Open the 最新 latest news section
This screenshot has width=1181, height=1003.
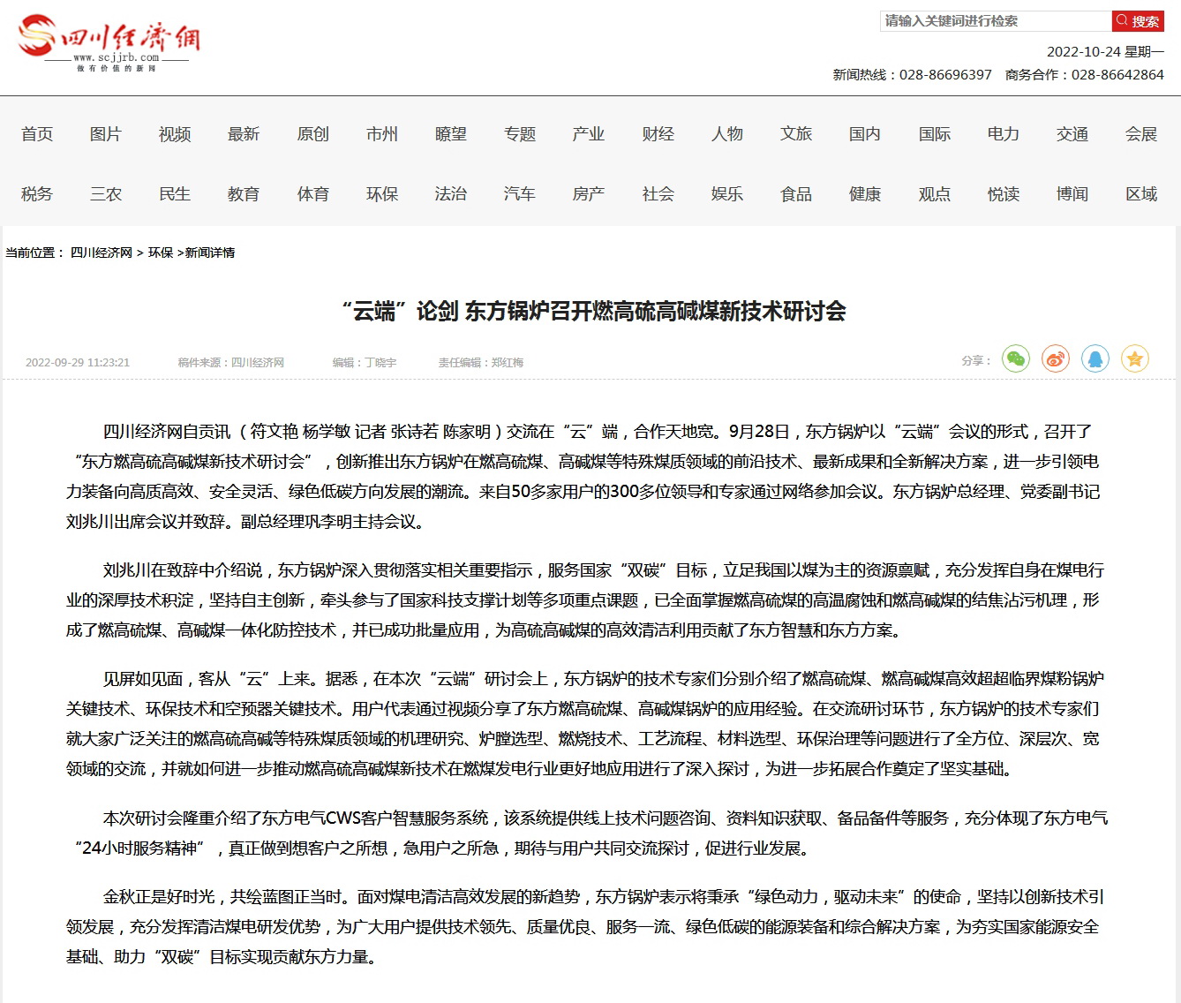tap(244, 134)
